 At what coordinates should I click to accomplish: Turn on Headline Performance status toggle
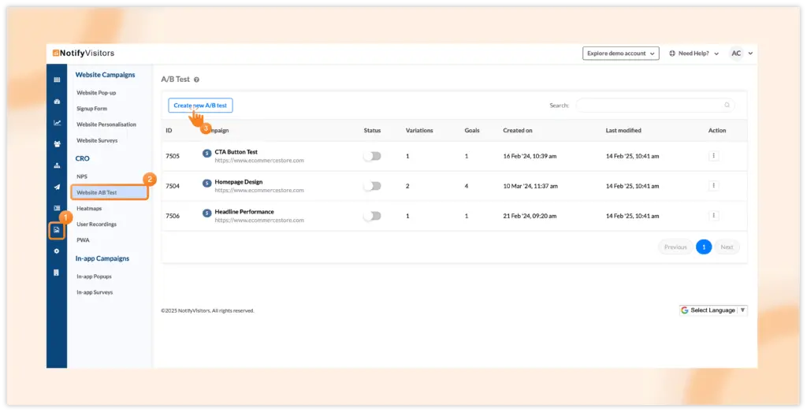click(x=372, y=216)
